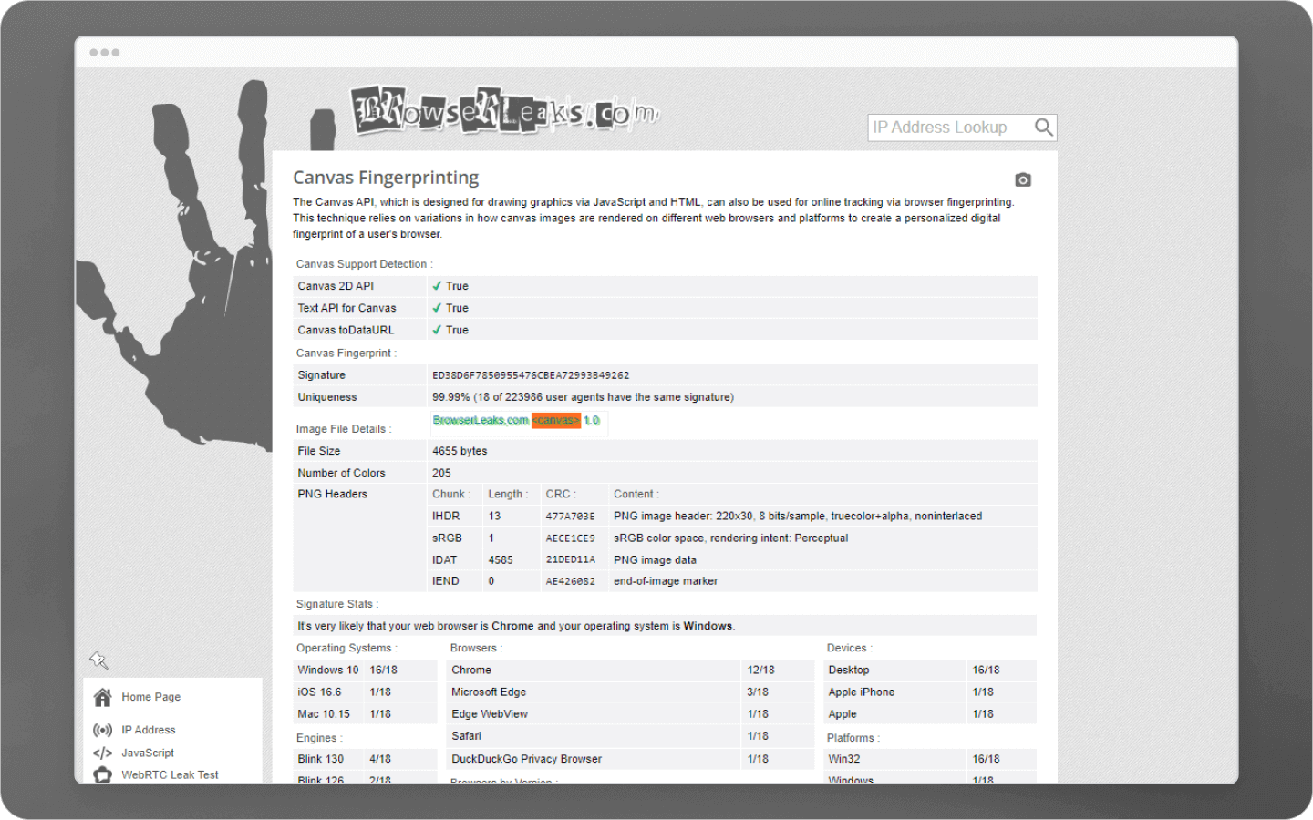This screenshot has height=820, width=1313.
Task: Click the camera screenshot icon near the heading
Action: pos(1022,179)
